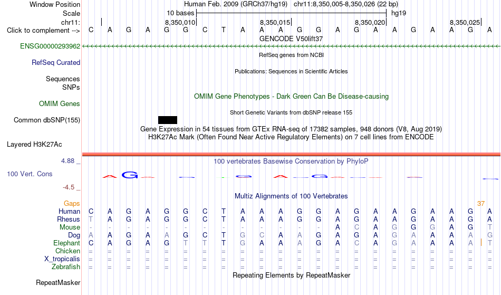501x295 pixels.
Task: Click the Zebrafish alignment row label
Action: [x=66, y=267]
